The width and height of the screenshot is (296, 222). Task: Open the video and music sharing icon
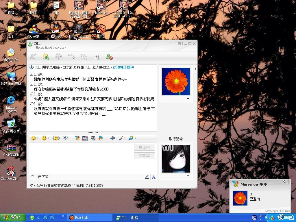click(84, 57)
